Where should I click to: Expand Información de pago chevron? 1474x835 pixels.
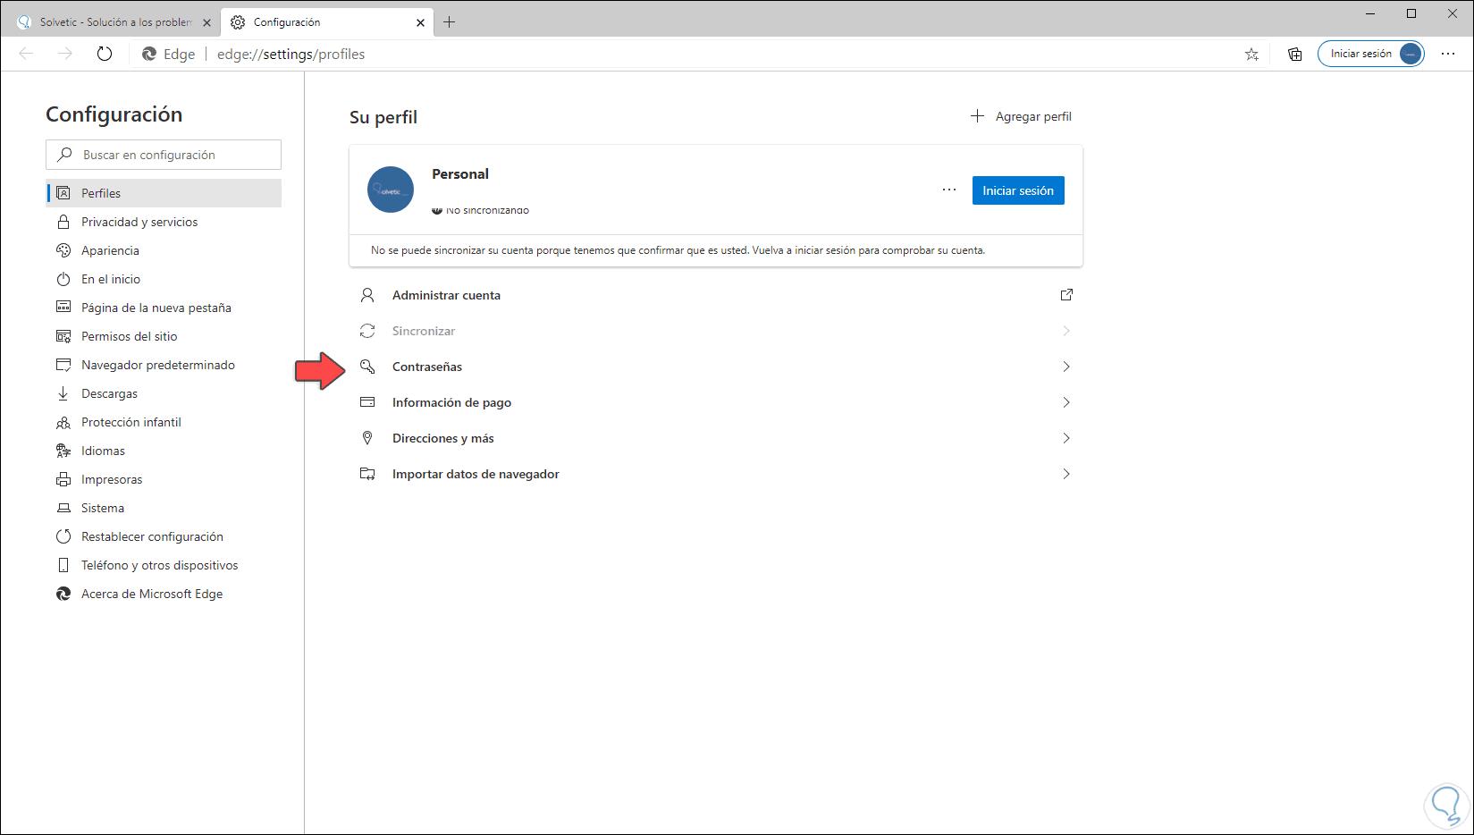[1066, 402]
